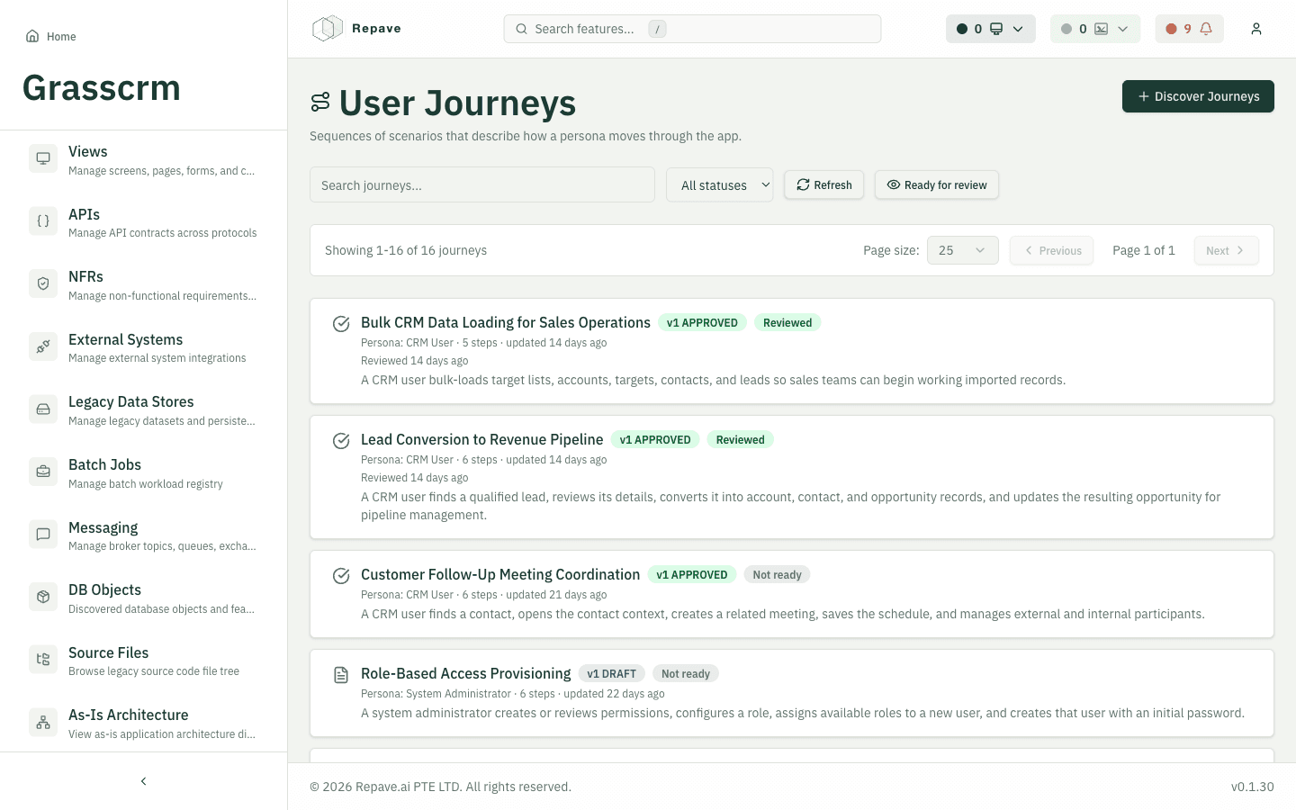Click the Source Files label
Viewport: 1296px width, 810px height.
tap(108, 652)
